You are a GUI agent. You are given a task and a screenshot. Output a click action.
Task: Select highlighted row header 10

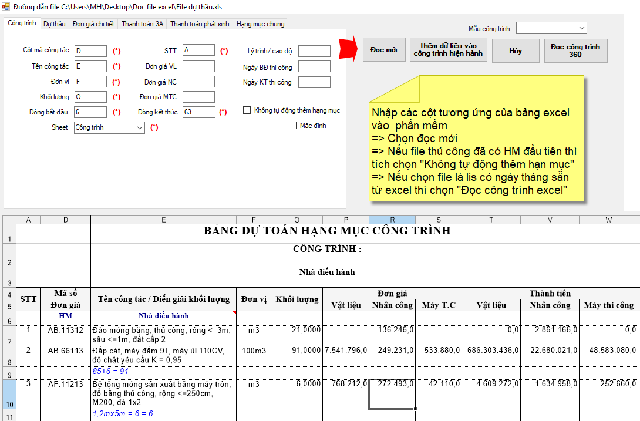tap(9, 394)
